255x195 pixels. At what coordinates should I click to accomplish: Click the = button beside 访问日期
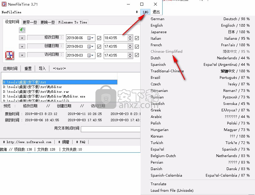22,55
